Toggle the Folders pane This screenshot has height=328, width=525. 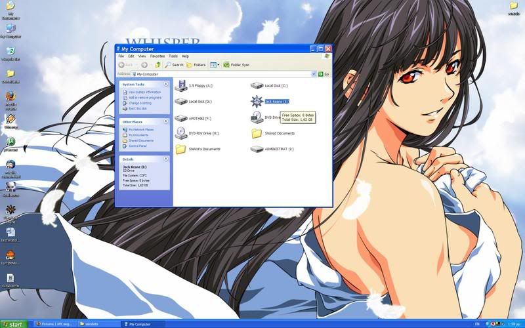point(196,65)
